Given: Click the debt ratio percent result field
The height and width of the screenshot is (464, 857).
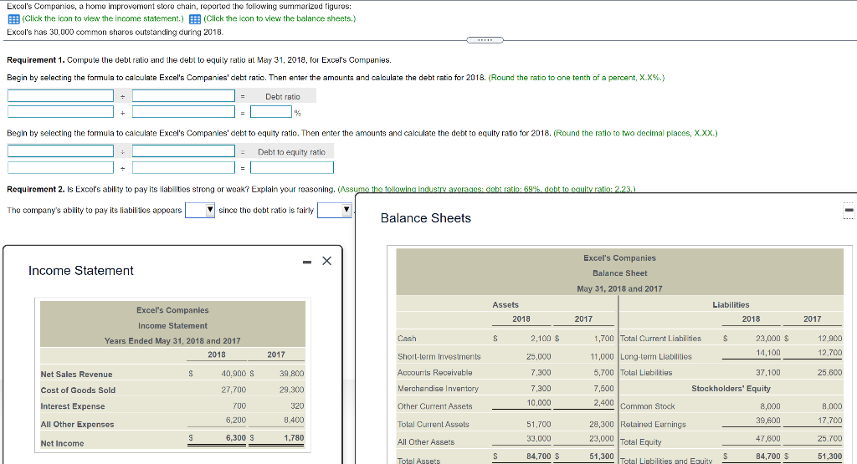Looking at the screenshot, I should click(271, 112).
